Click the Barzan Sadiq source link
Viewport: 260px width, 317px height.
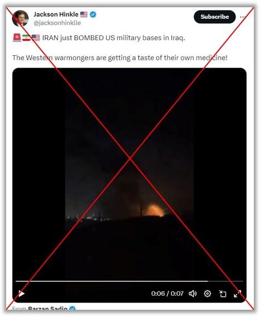click(48, 309)
